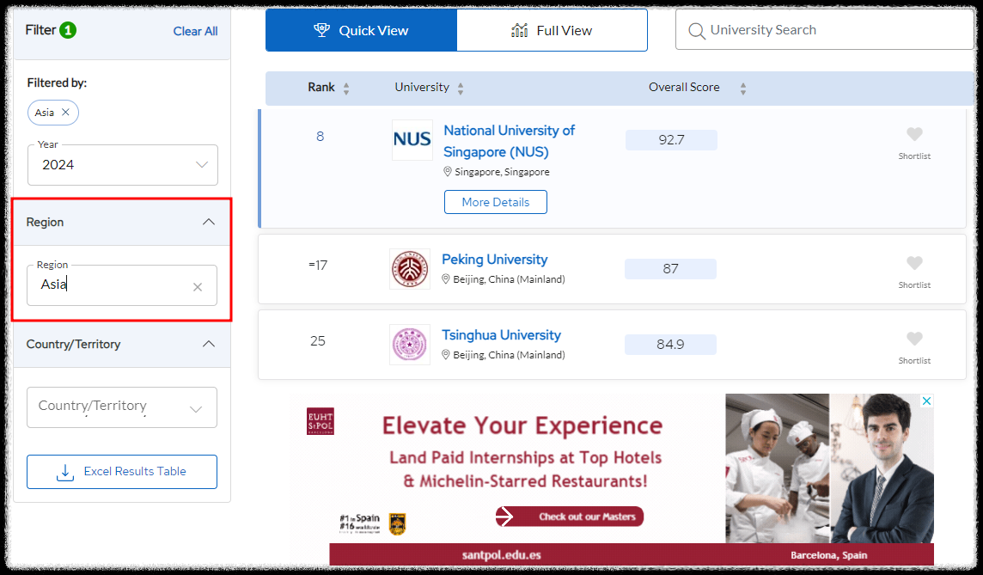
Task: Switch to Quick View tab
Action: [x=361, y=30]
